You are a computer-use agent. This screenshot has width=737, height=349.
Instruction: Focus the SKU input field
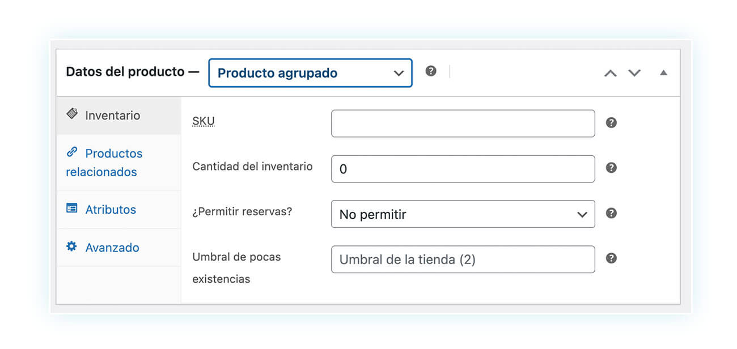[x=463, y=124]
